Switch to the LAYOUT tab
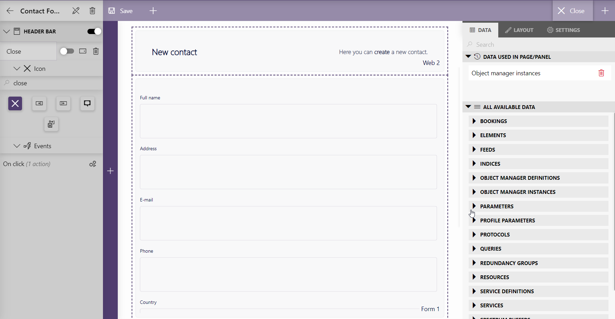Image resolution: width=615 pixels, height=319 pixels. pyautogui.click(x=519, y=30)
